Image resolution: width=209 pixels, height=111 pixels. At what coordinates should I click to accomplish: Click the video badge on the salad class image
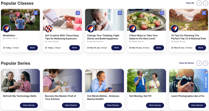(162, 13)
